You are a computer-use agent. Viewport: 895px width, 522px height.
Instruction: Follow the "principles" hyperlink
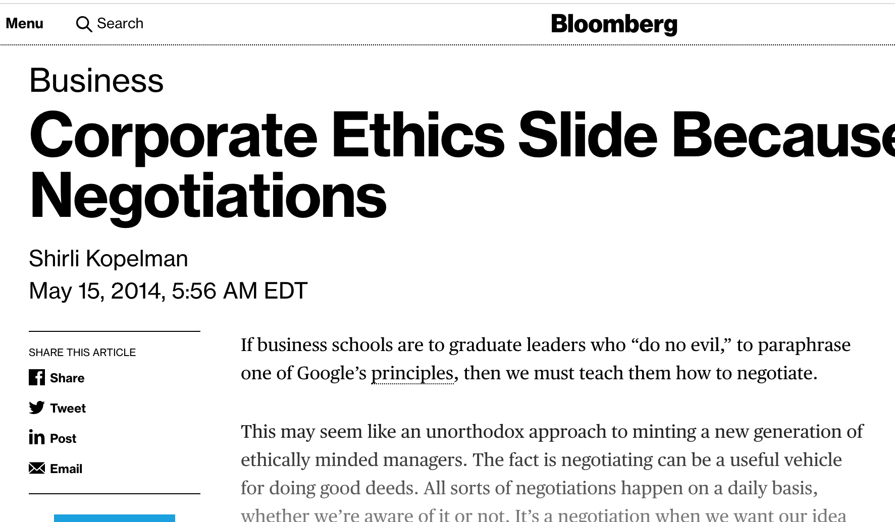click(x=412, y=373)
